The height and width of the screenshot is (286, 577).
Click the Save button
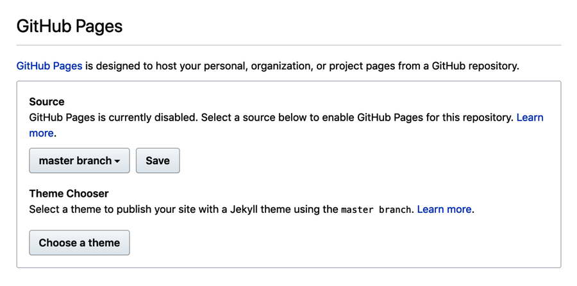[x=158, y=160]
